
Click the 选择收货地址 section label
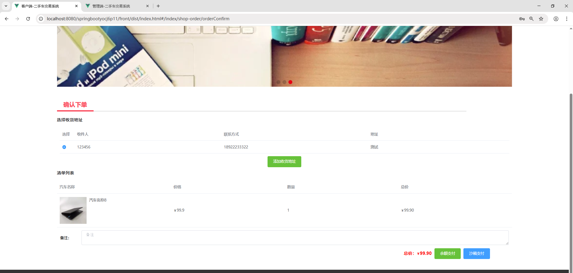tap(70, 120)
